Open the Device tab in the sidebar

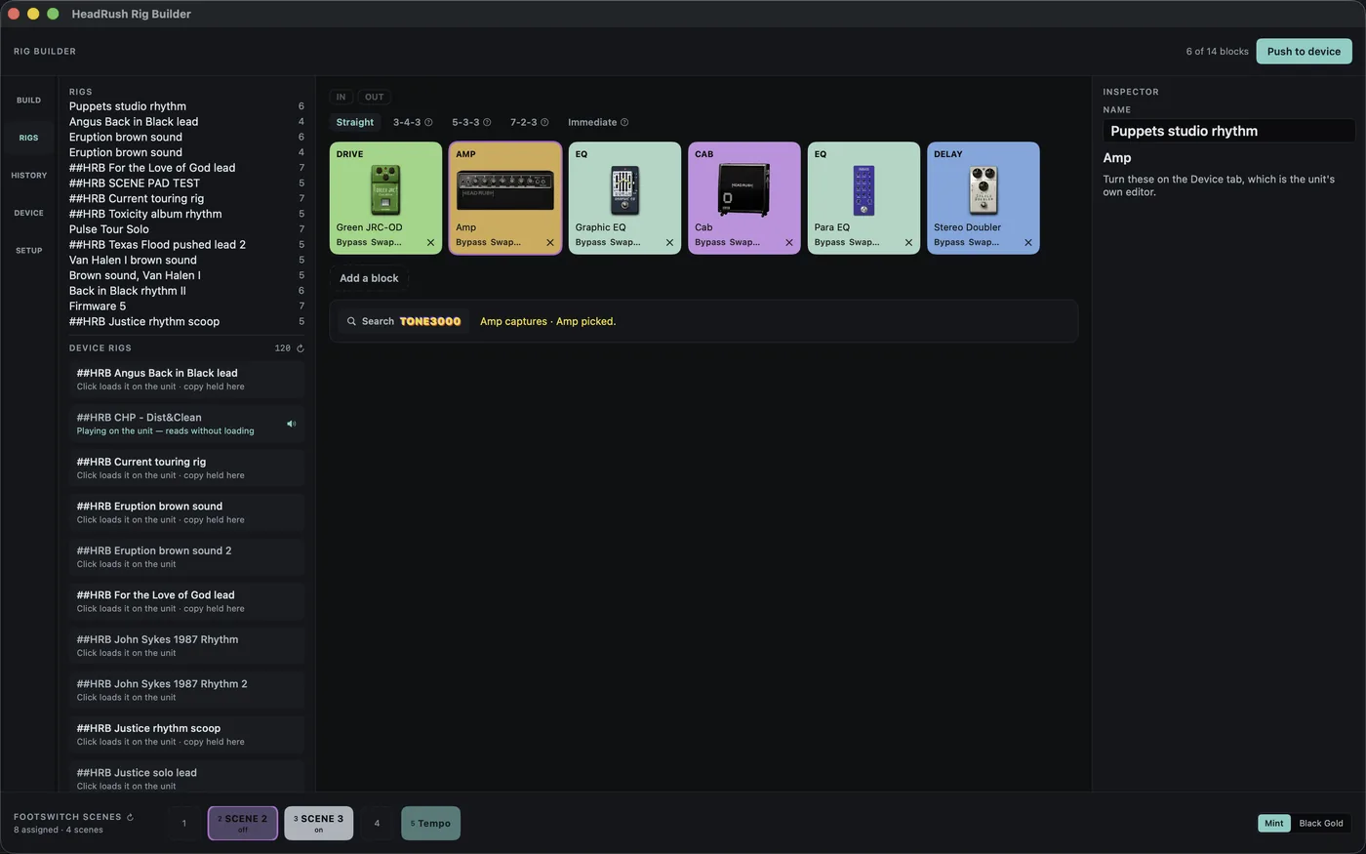pyautogui.click(x=29, y=213)
